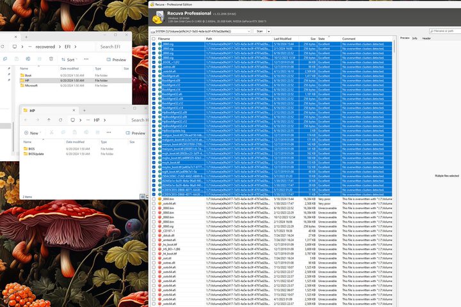Check the _oot.stl file checkbox

tap(154, 258)
